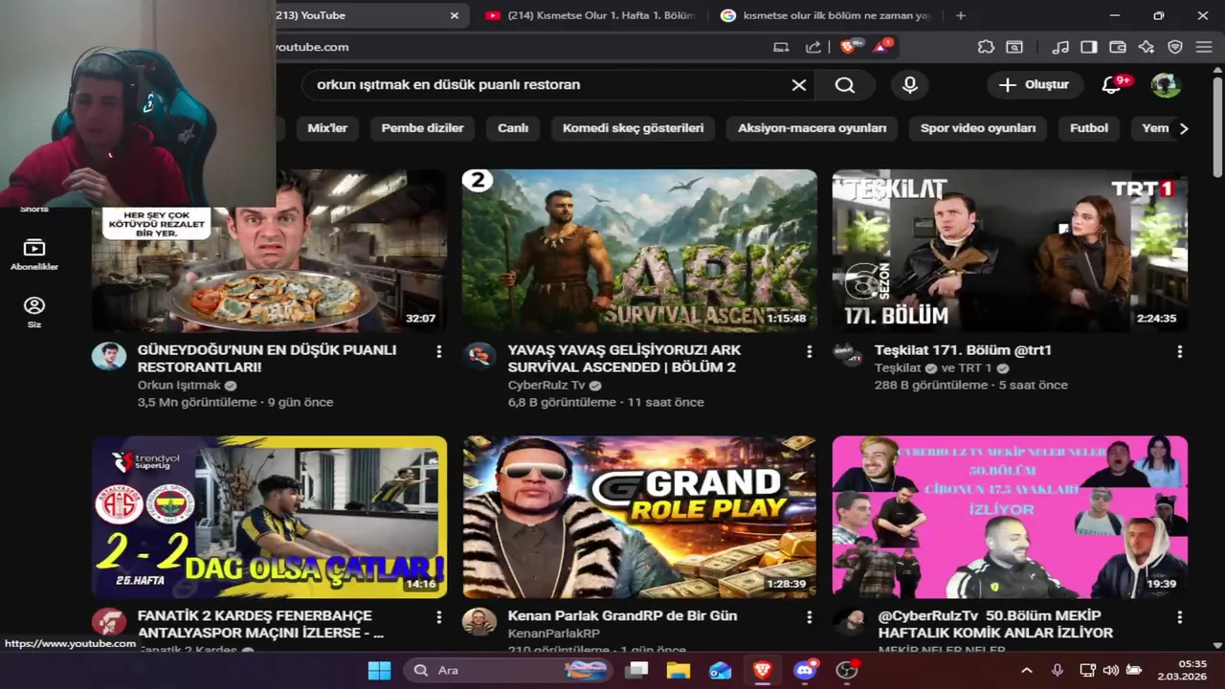Open the Siz section in sidebar
Screen dimensions: 1225x689
click(34, 312)
